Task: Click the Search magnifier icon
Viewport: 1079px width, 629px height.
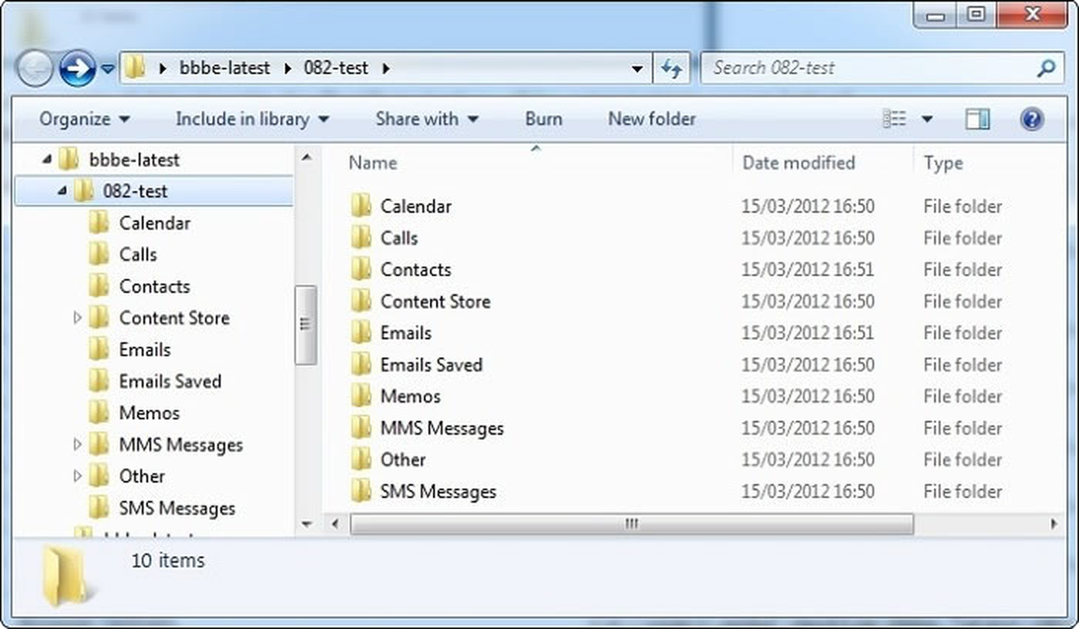Action: (x=1045, y=68)
